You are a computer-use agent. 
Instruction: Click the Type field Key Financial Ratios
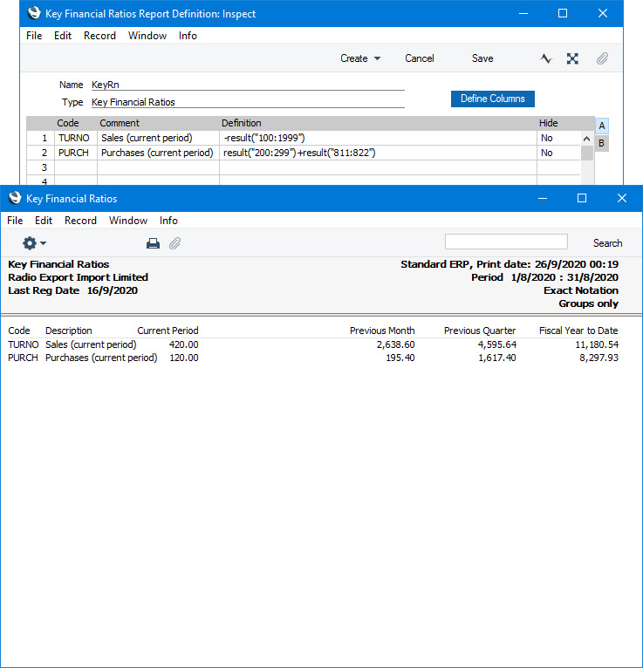[248, 102]
